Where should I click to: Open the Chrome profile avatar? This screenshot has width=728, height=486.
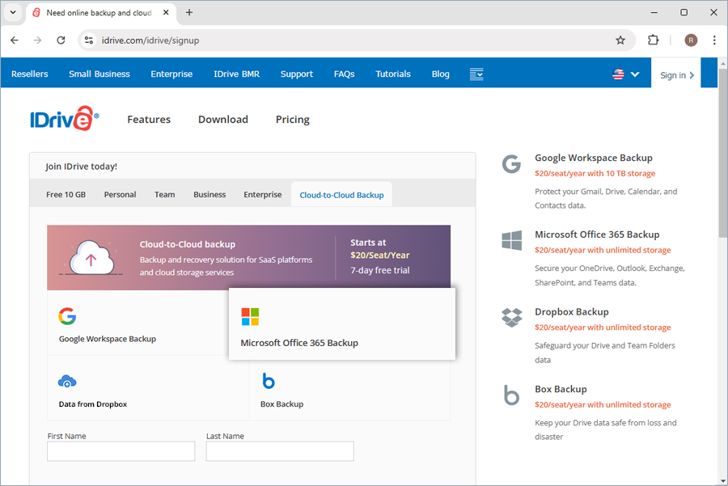point(691,40)
